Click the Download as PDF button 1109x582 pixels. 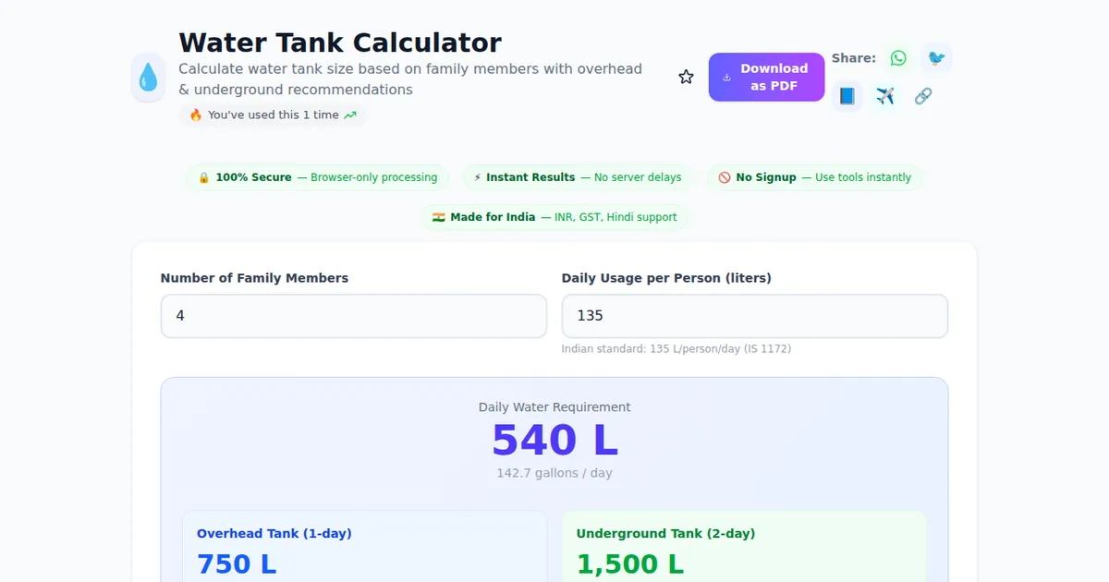[x=766, y=77]
